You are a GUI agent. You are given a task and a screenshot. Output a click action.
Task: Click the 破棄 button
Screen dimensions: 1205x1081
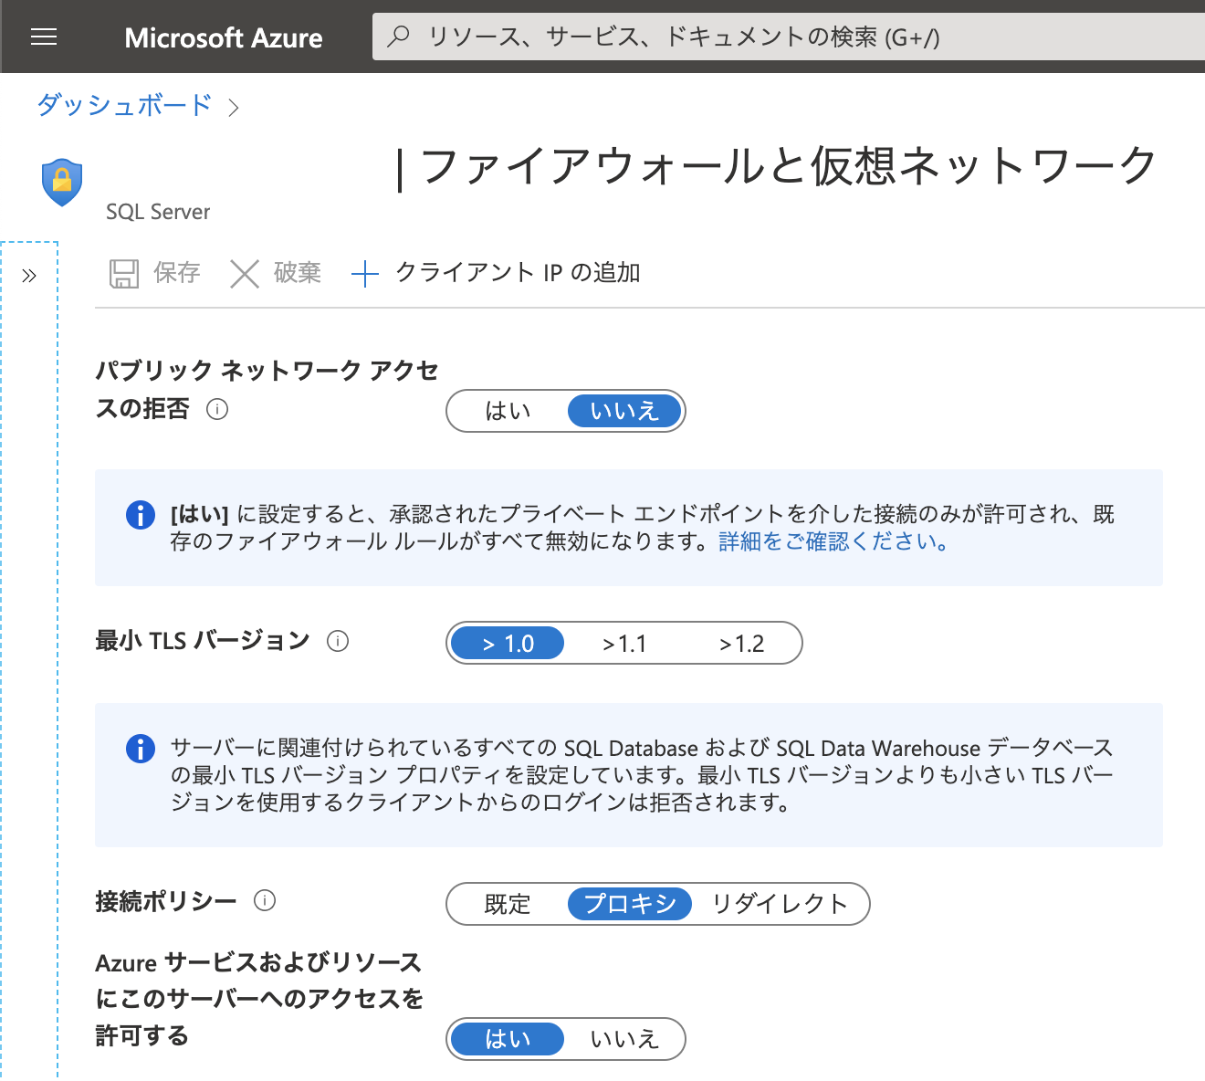click(x=276, y=273)
